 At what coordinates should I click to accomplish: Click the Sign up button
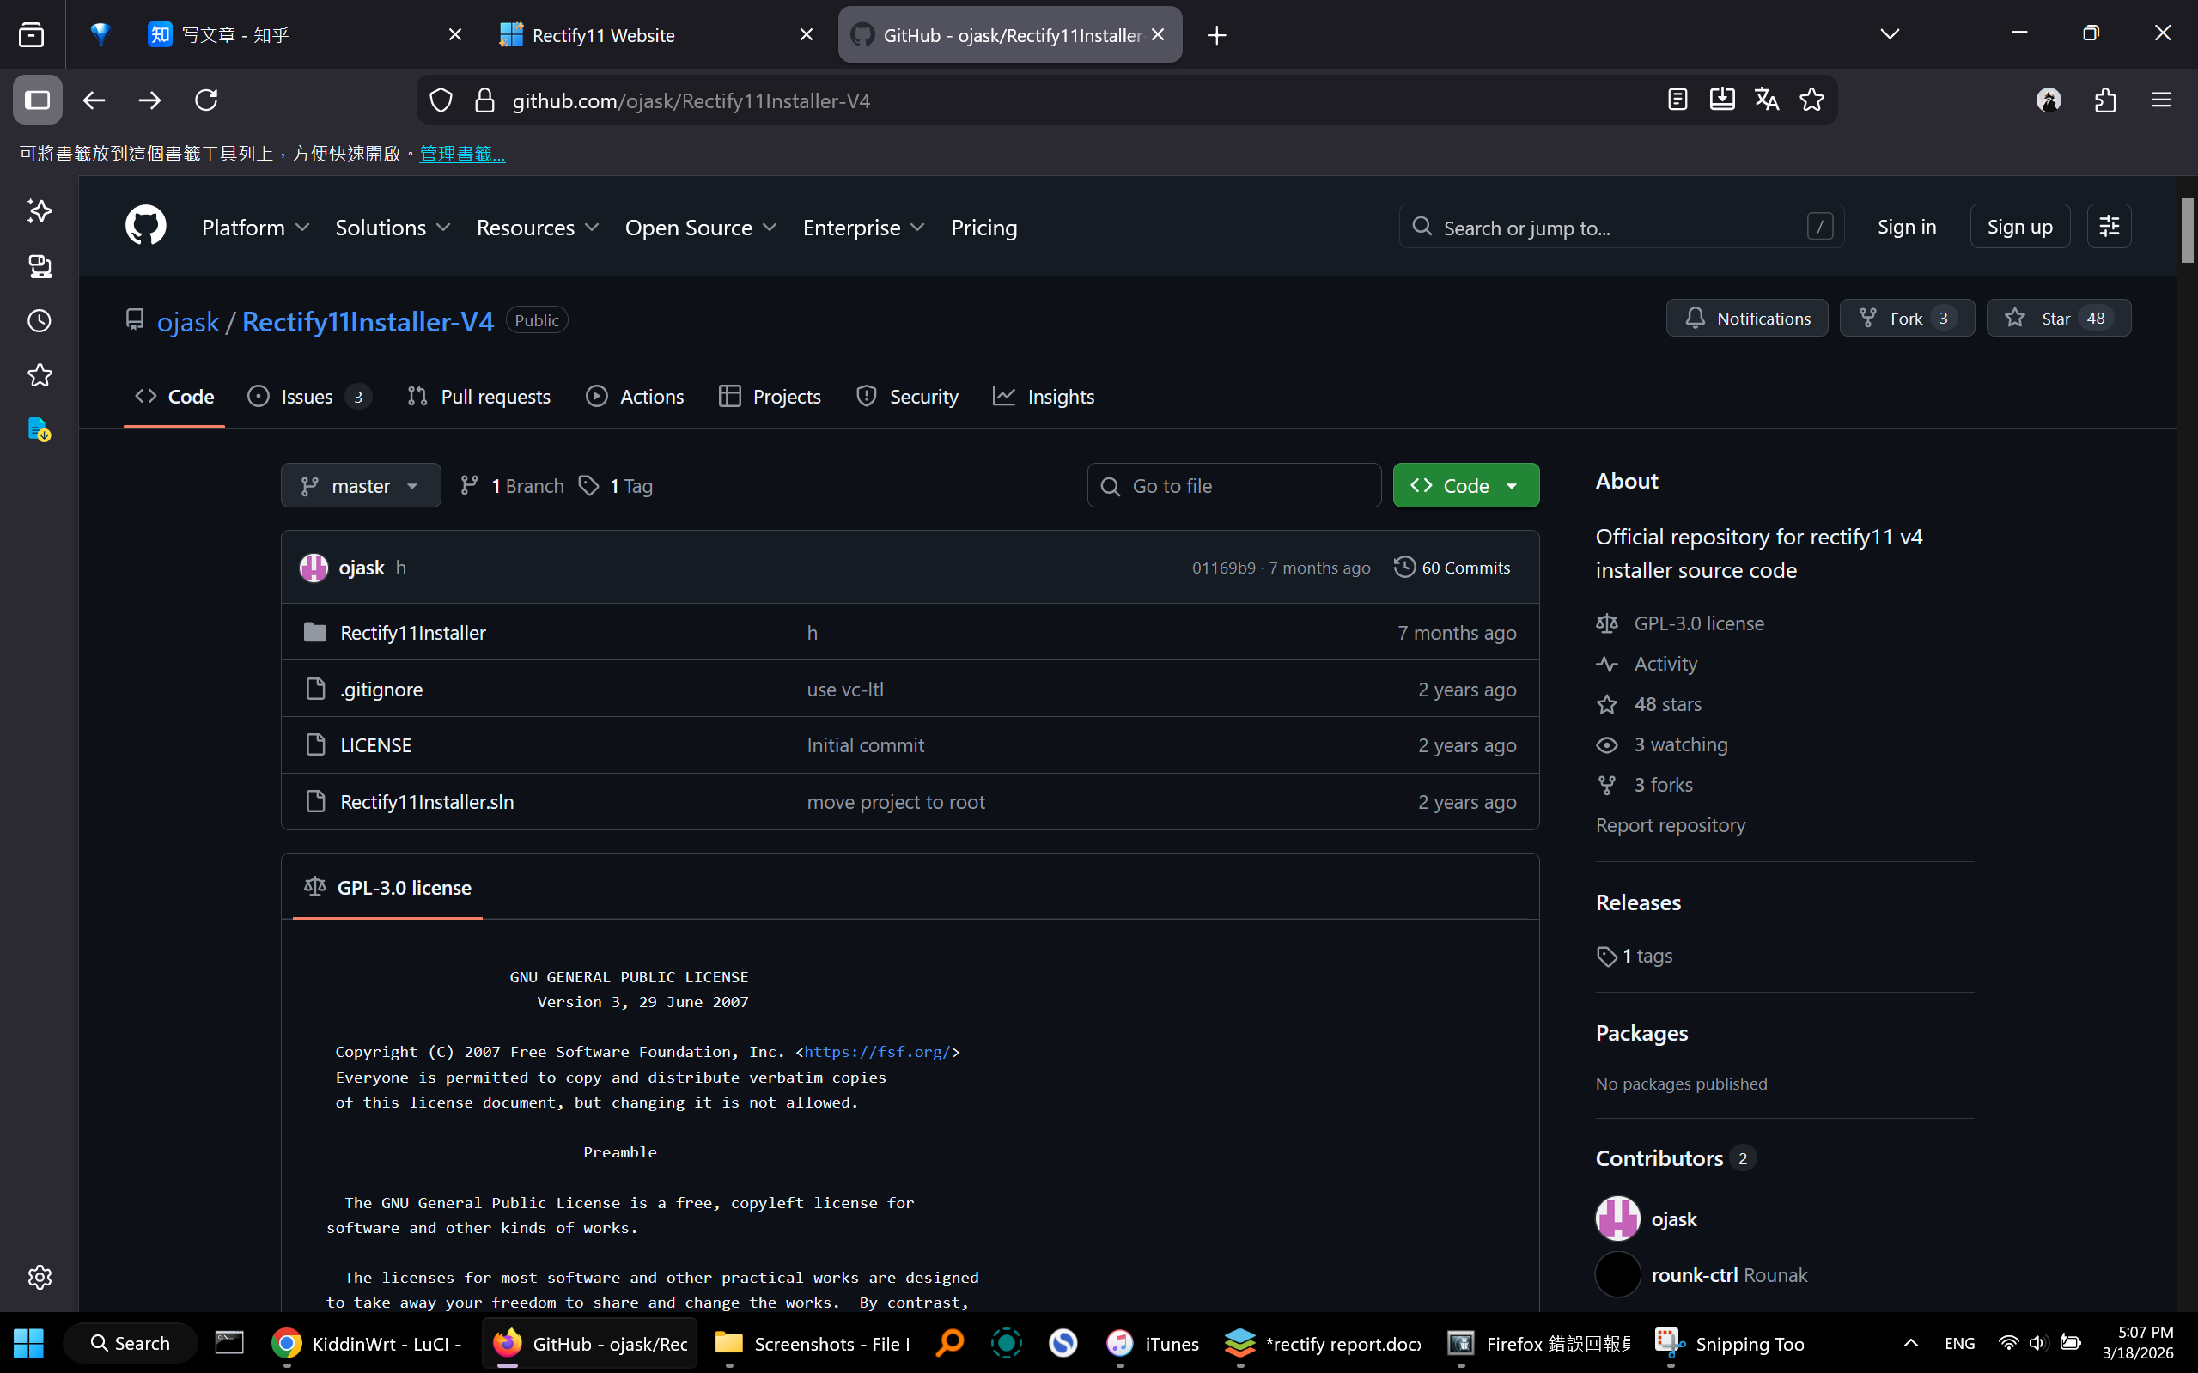(2019, 226)
